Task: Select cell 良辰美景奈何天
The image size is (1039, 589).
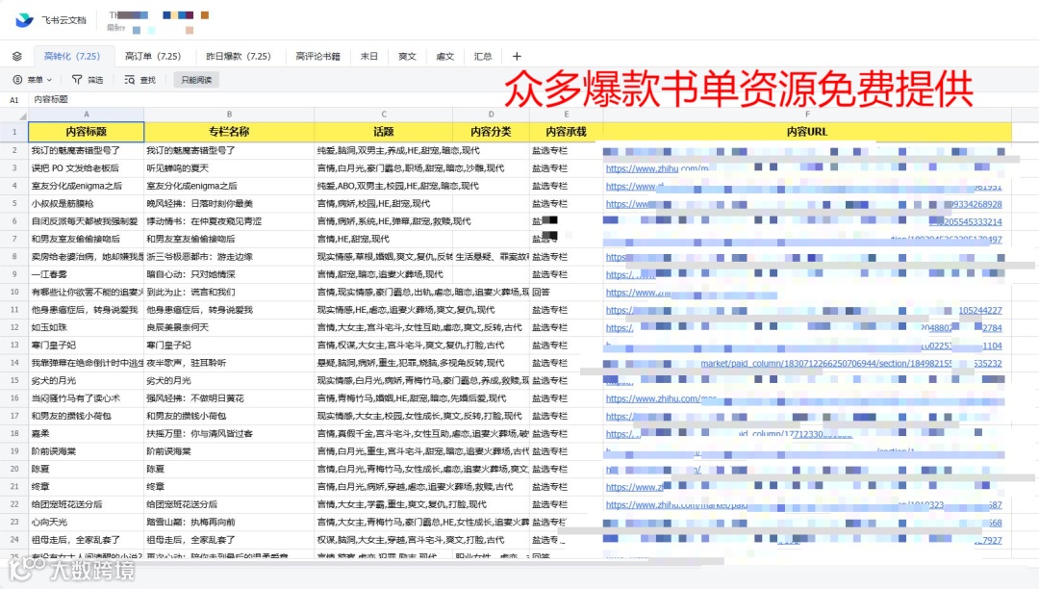Action: (x=229, y=327)
